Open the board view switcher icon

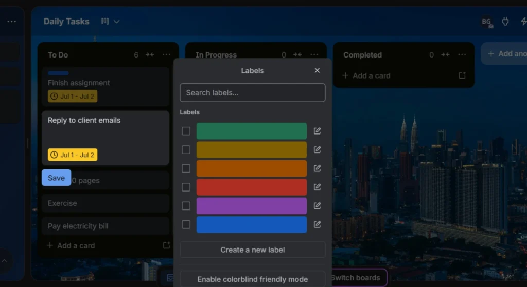coord(105,22)
